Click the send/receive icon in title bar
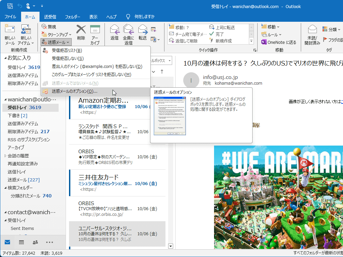 pyautogui.click(x=10, y=6)
